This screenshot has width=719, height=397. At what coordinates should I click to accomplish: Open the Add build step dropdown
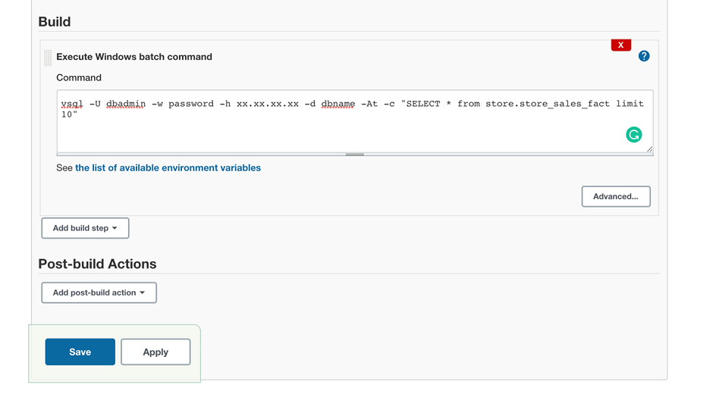85,228
